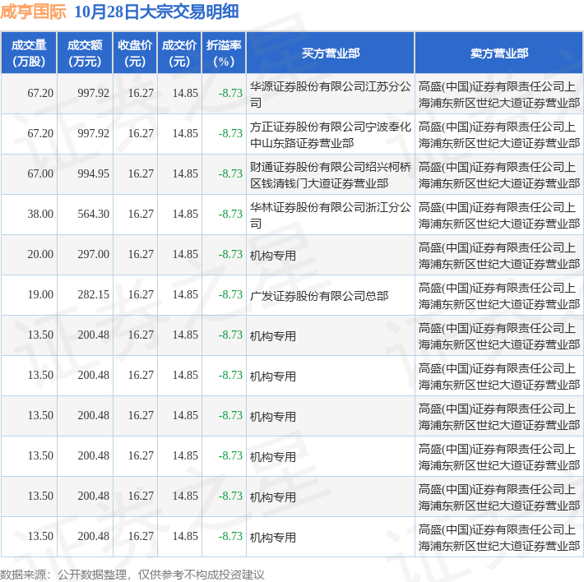Click -8.73 discount rate in 564.30 row
584x582 pixels.
tap(230, 214)
